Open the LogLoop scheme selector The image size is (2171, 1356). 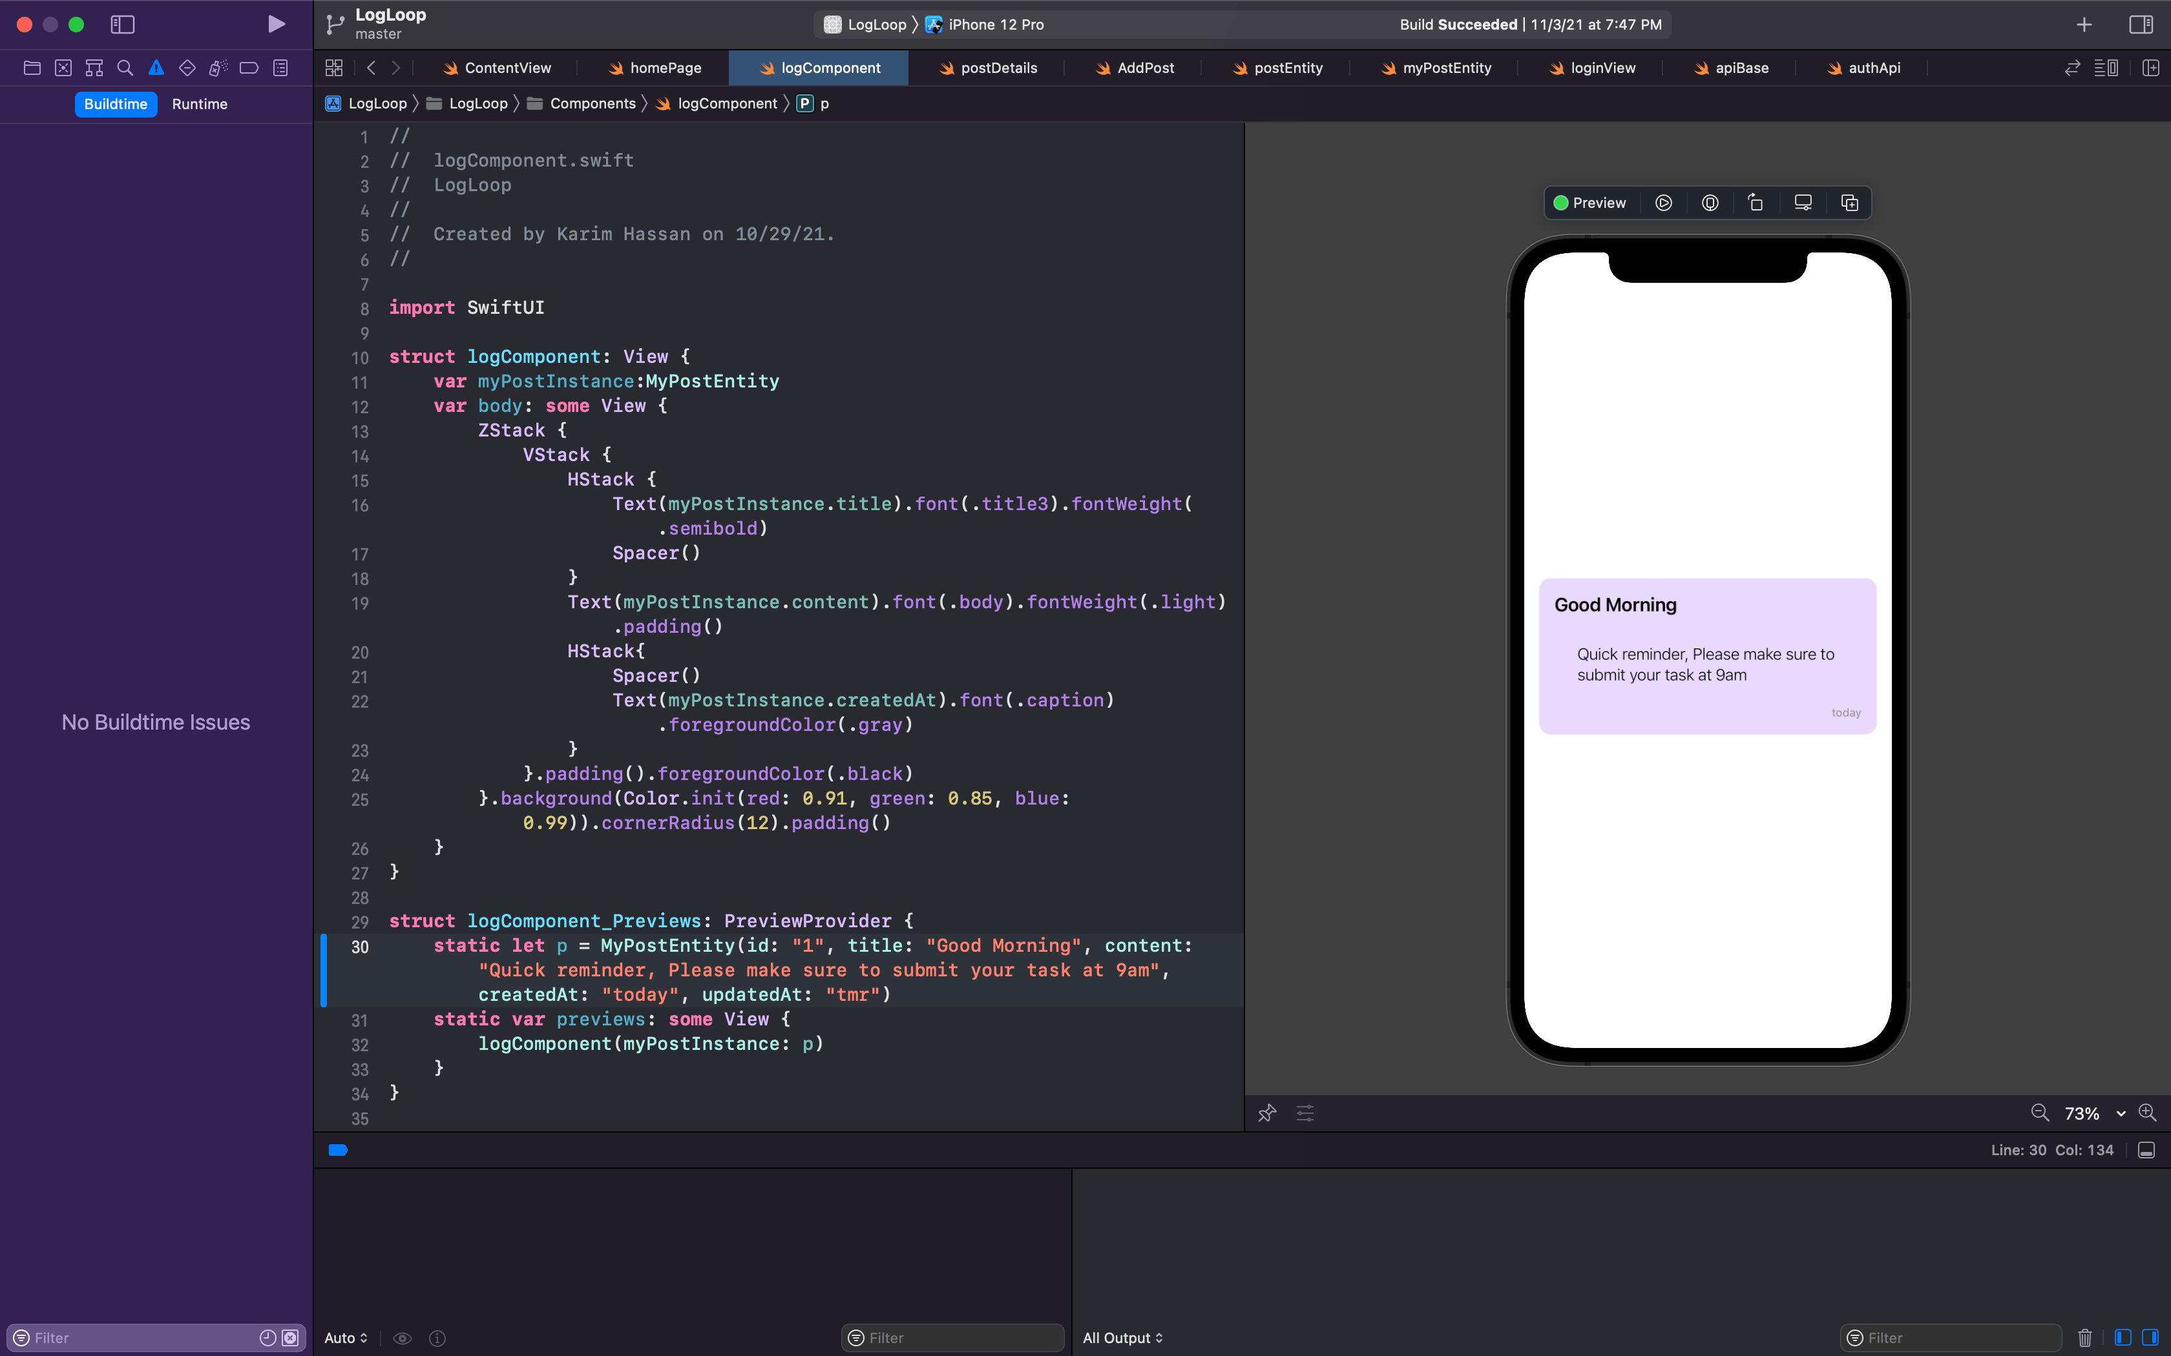[x=865, y=25]
